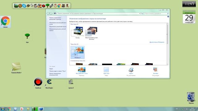Open Screen Saver (Заставка) settings

156,72
